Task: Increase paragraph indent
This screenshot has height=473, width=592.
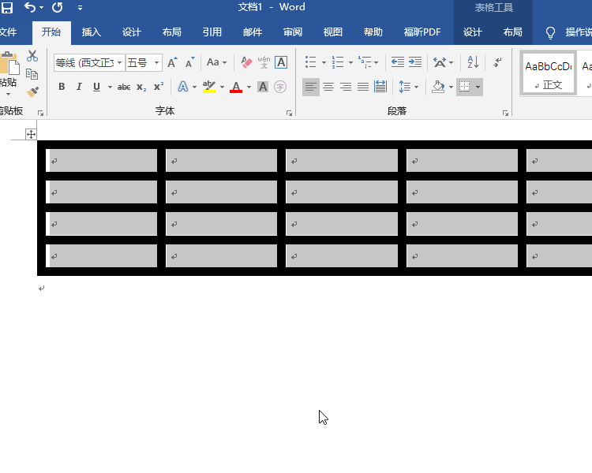Action: tap(415, 62)
